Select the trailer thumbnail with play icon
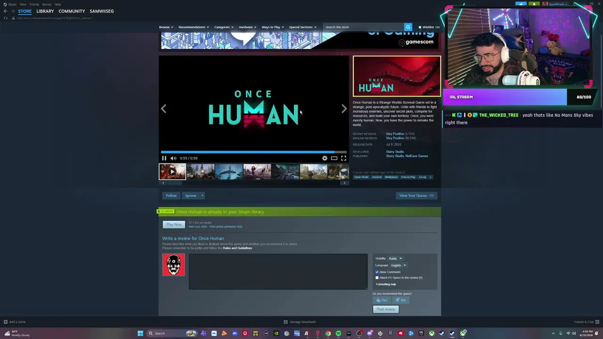The image size is (603, 339). coord(172,171)
